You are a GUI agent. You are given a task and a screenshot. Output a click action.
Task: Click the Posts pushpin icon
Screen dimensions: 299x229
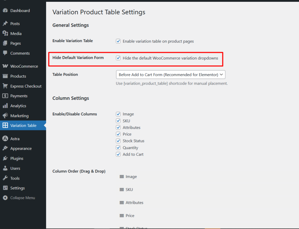(x=5, y=24)
